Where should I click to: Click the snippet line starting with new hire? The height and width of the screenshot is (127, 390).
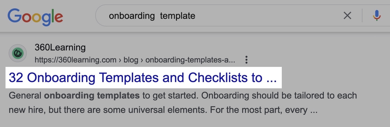pyautogui.click(x=163, y=110)
